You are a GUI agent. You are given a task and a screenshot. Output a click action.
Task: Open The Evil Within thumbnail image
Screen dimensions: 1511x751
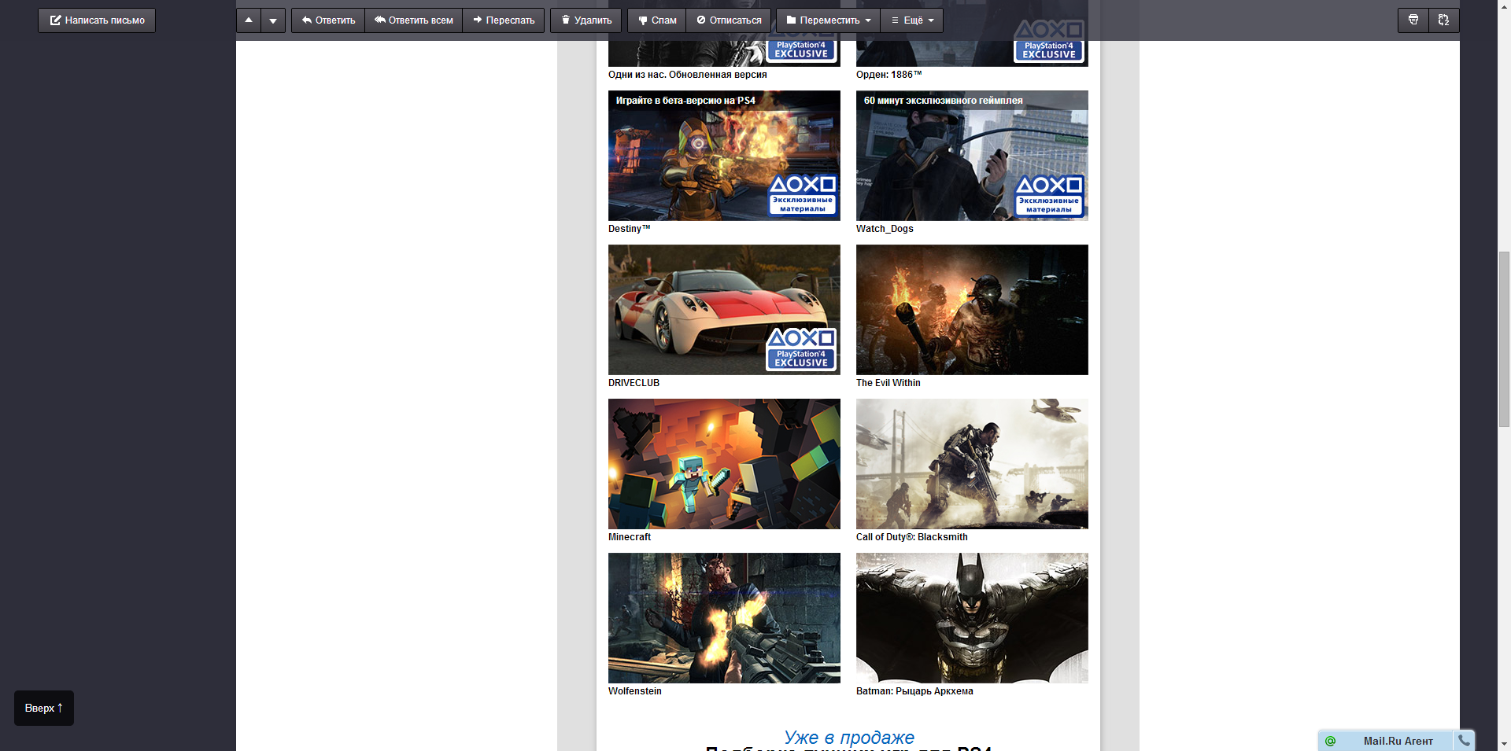coord(972,310)
